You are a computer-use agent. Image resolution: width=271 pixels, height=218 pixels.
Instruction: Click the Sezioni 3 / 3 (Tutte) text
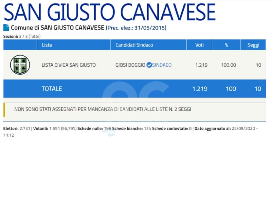pos(22,36)
